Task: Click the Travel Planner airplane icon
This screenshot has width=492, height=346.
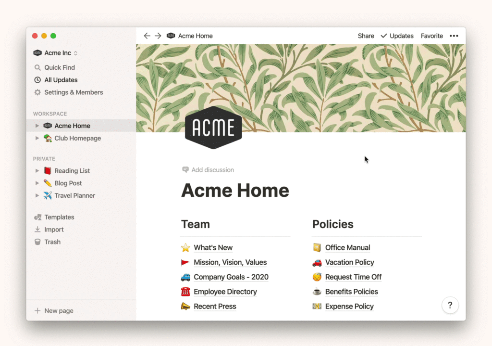Action: pyautogui.click(x=48, y=195)
